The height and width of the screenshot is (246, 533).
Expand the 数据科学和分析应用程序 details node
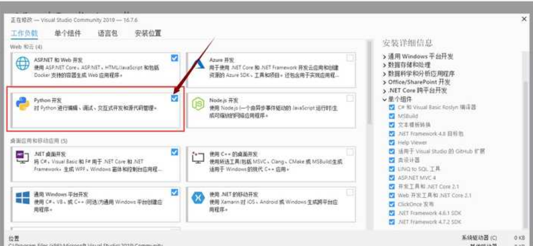point(384,73)
